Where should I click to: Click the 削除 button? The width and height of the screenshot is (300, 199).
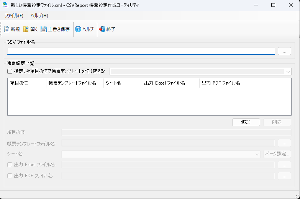[277, 122]
